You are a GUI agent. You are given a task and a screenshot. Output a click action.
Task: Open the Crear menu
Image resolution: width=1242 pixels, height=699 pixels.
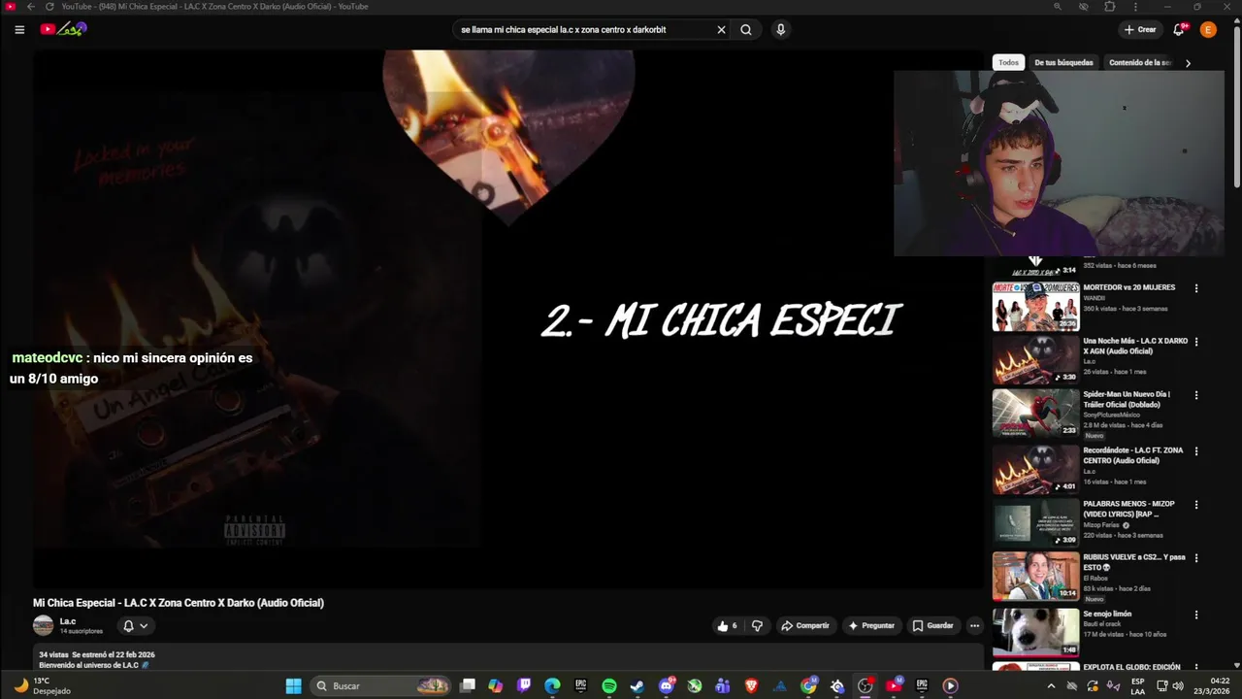1140,29
